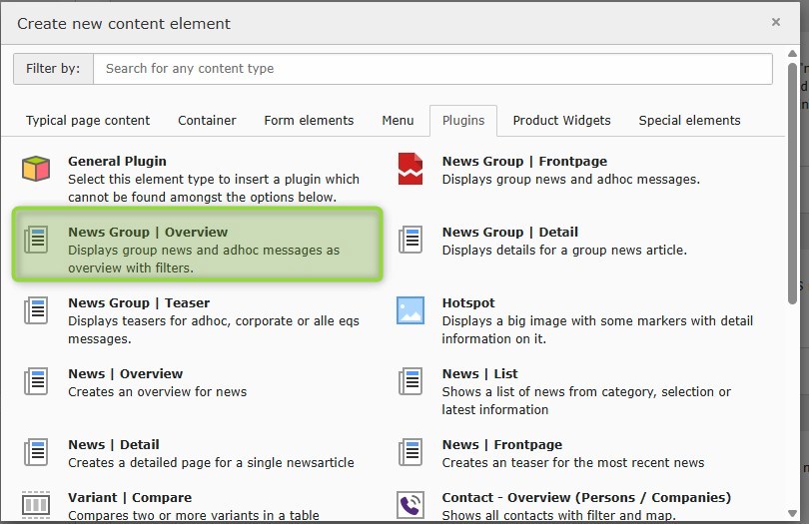Select the News Group Frontpage red icon
The width and height of the screenshot is (809, 524).
pos(410,169)
